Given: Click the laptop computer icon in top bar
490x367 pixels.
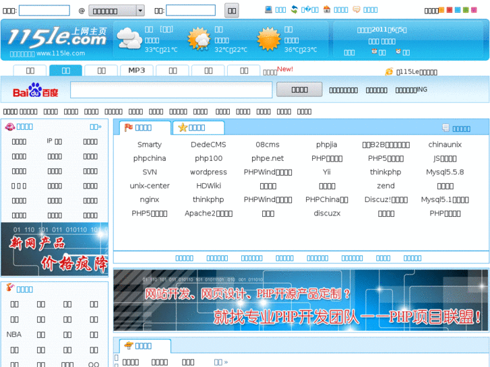Looking at the screenshot, I should click(x=268, y=9).
